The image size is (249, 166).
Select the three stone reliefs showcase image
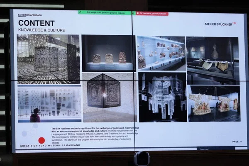point(109,54)
